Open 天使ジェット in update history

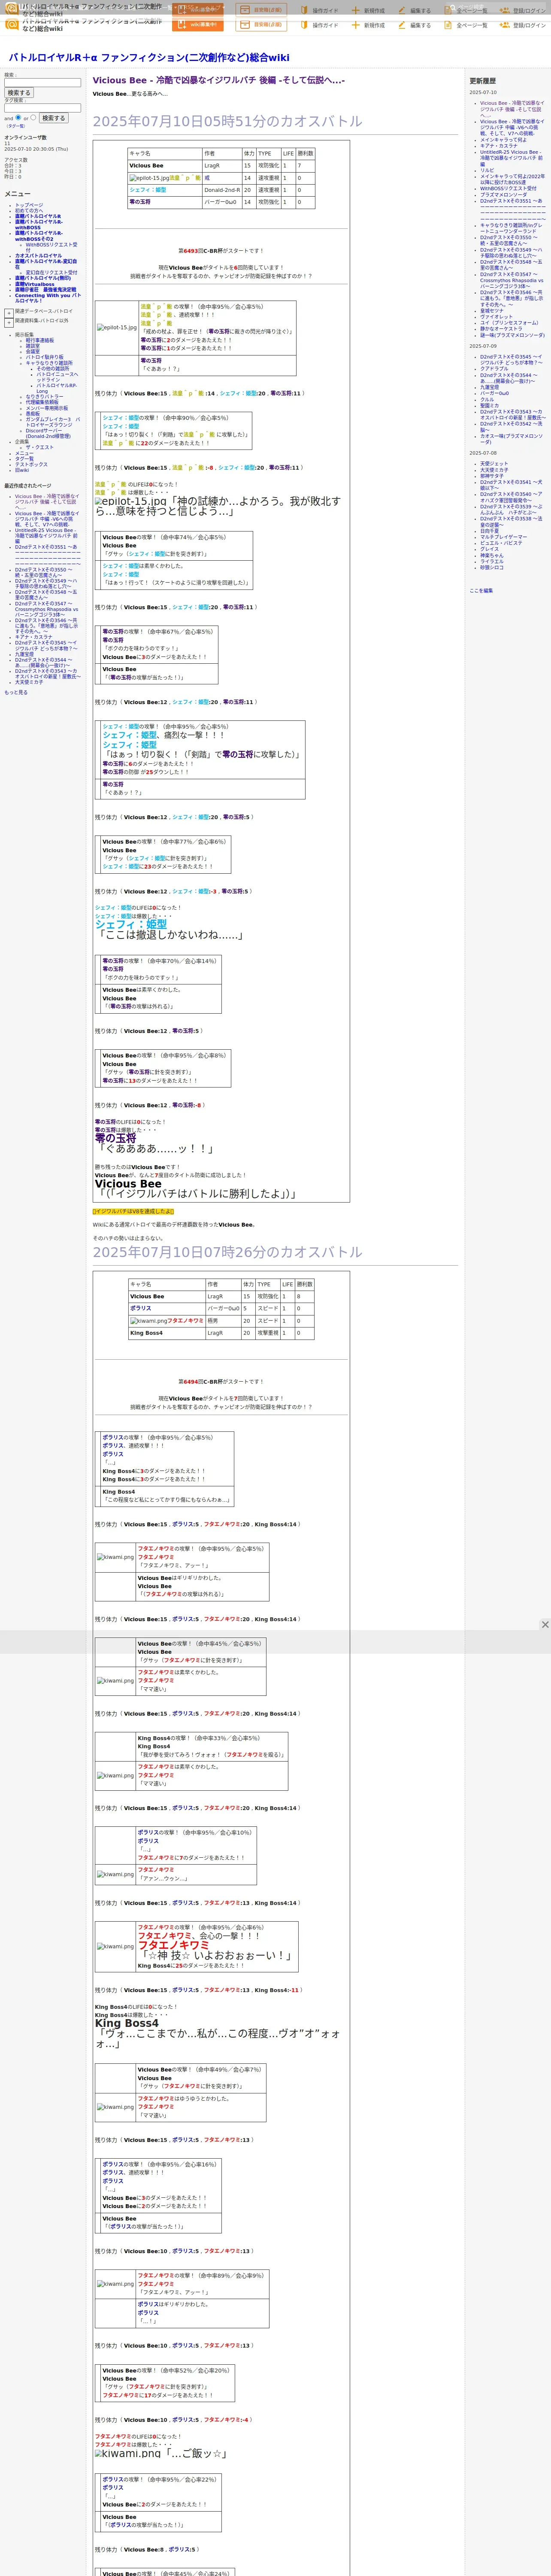494,464
